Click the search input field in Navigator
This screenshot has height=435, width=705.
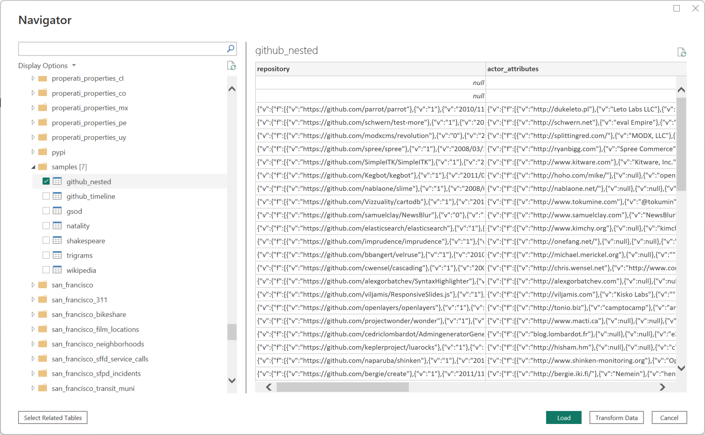127,48
